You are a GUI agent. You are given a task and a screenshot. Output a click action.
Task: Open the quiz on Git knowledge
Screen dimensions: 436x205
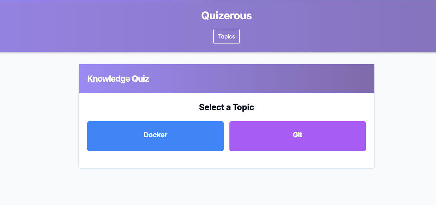coord(297,136)
